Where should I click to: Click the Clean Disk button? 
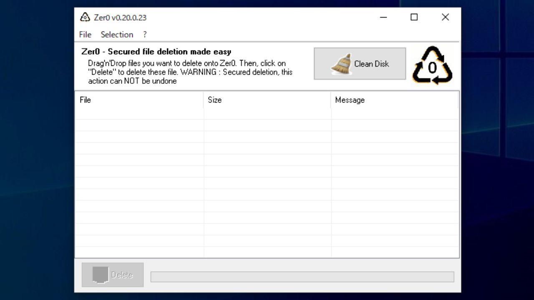(x=360, y=64)
